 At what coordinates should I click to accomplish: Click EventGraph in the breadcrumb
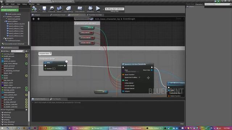[129, 19]
